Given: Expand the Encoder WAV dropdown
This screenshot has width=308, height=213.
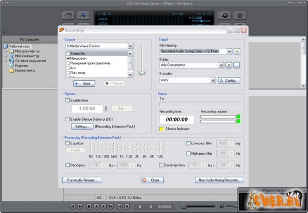Looking at the screenshot, I should pos(213,80).
